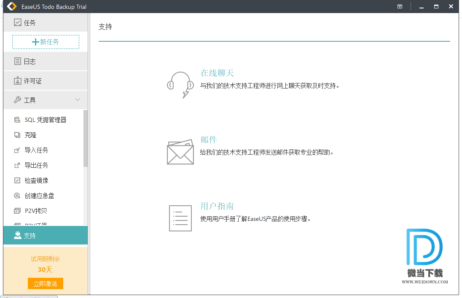
Task: Open the 日志 logs section
Action: point(46,61)
